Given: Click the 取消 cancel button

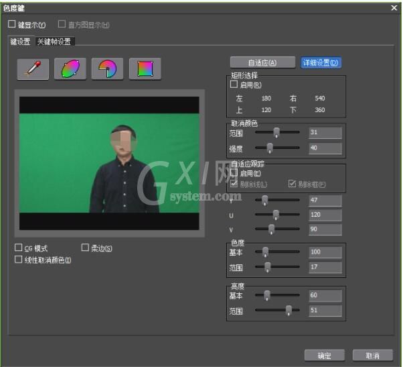Looking at the screenshot, I should pos(373,356).
